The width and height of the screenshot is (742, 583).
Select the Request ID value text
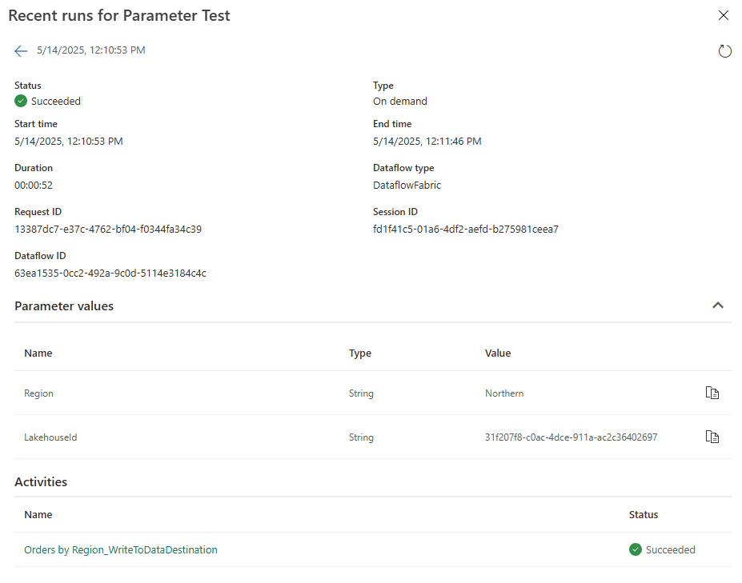pos(106,229)
